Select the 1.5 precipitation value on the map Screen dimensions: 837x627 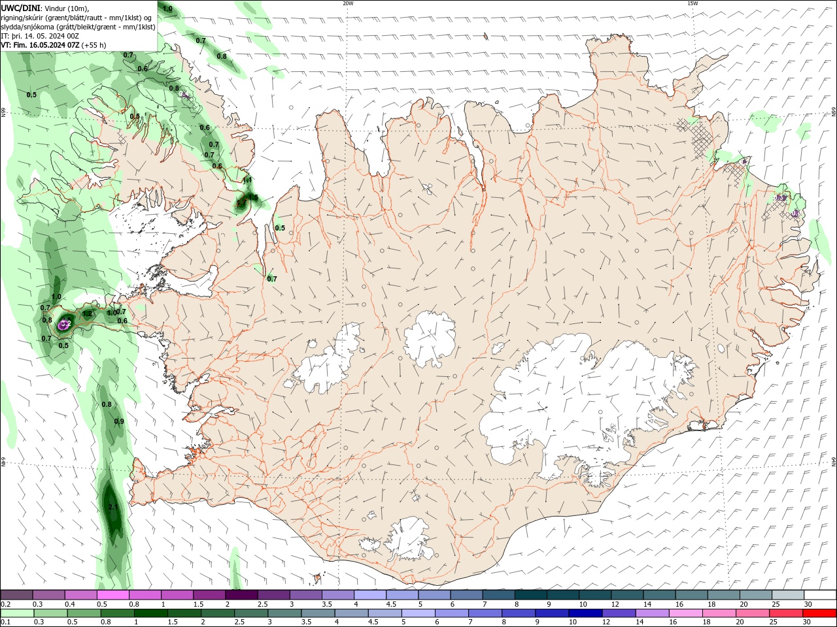(x=253, y=197)
